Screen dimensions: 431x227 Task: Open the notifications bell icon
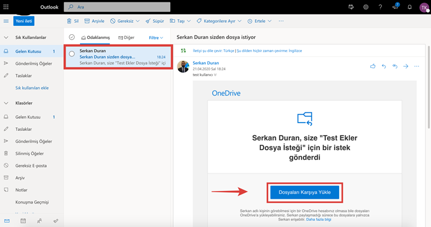(409, 7)
